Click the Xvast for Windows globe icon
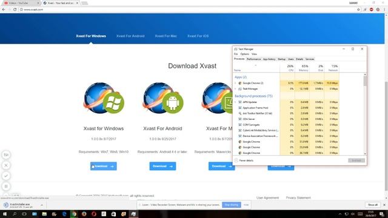Image resolution: width=388 pixels, height=218 pixels. tap(104, 98)
